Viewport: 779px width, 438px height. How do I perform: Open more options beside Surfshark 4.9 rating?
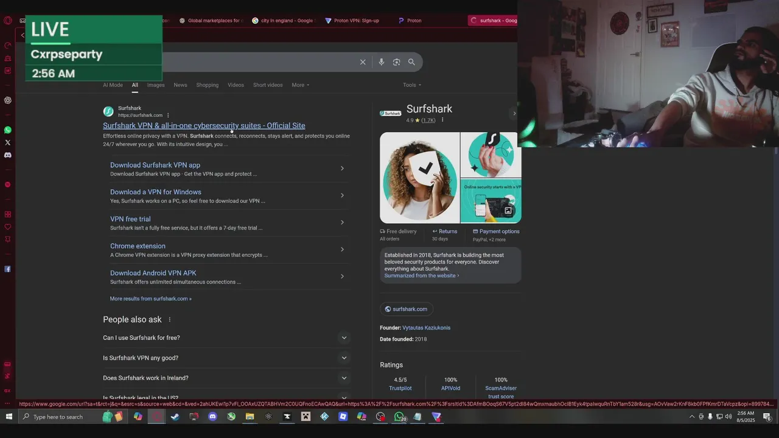tap(442, 120)
